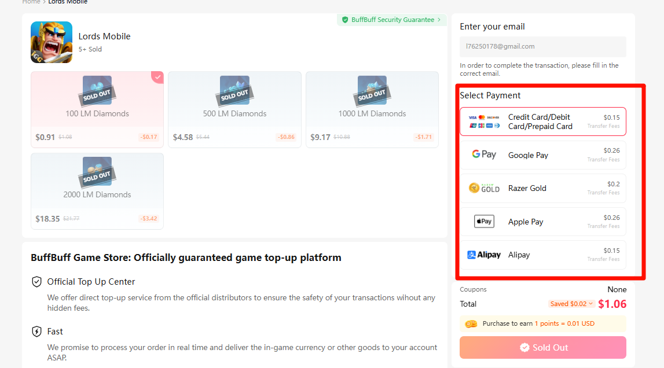Select the 100 LM Diamonds package
Viewport: 664px width, 368px height.
(x=97, y=109)
